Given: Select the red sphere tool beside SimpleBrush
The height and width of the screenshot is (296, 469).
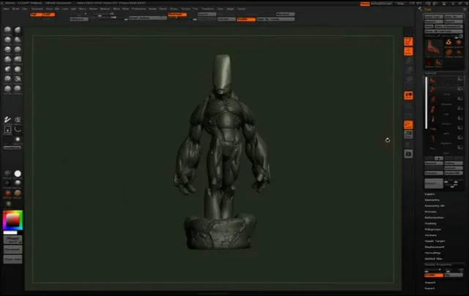Looking at the screenshot, I should [459, 42].
